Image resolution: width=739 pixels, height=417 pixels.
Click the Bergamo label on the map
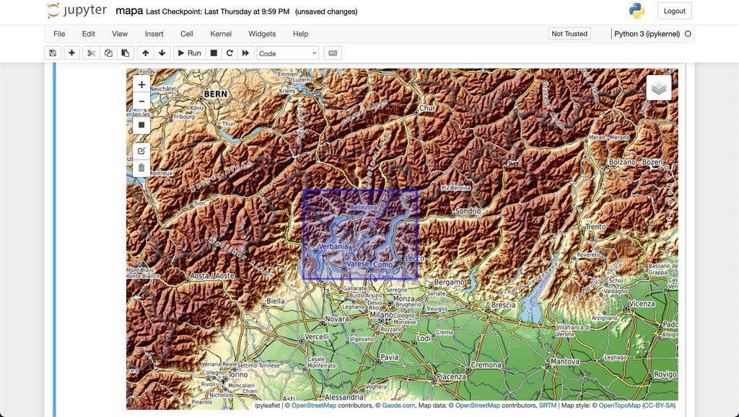(x=449, y=282)
